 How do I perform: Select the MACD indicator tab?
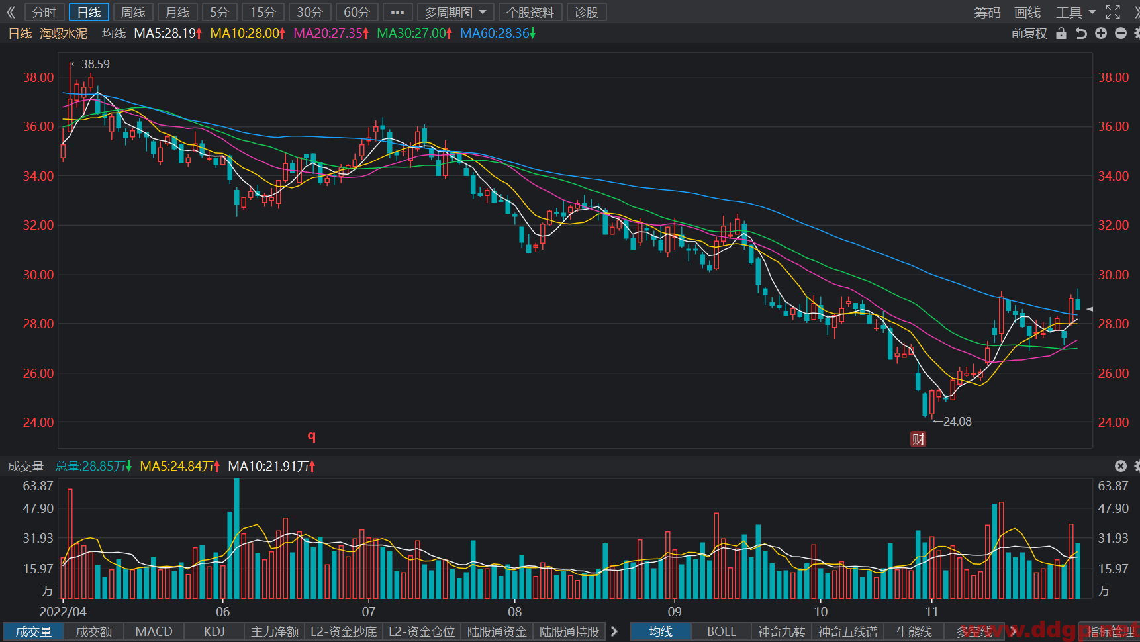tap(154, 631)
